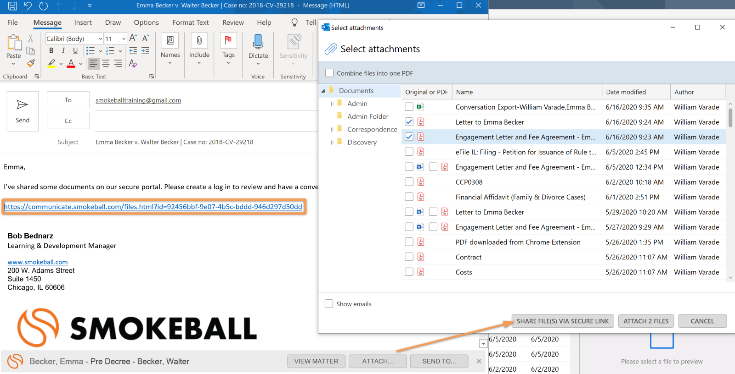Decrease paragraph indent
The height and width of the screenshot is (374, 735).
pos(133,51)
